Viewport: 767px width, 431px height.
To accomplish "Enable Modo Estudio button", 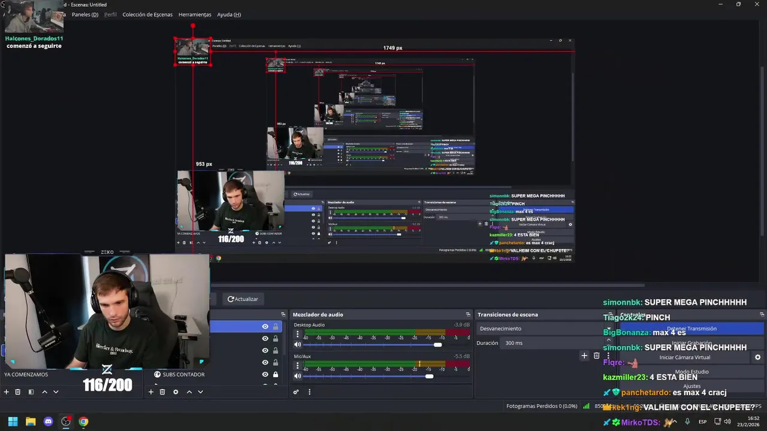I will coord(691,372).
